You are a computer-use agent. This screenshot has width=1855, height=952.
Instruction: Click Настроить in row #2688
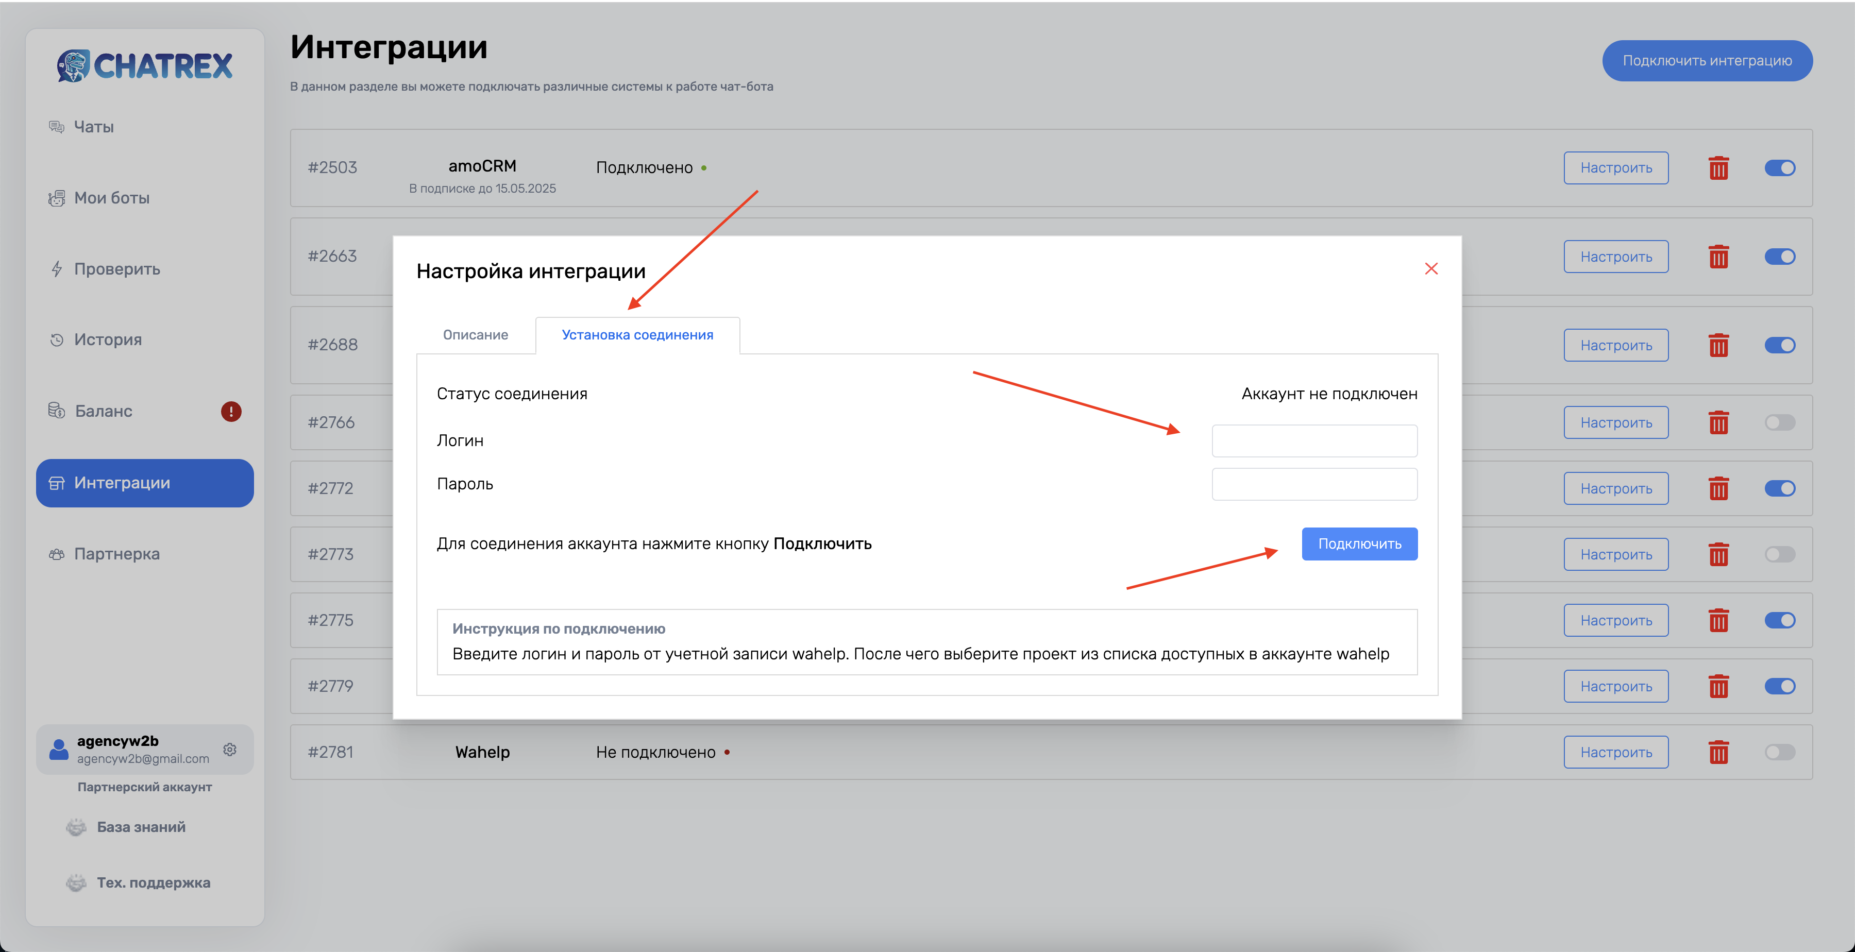[x=1616, y=345]
